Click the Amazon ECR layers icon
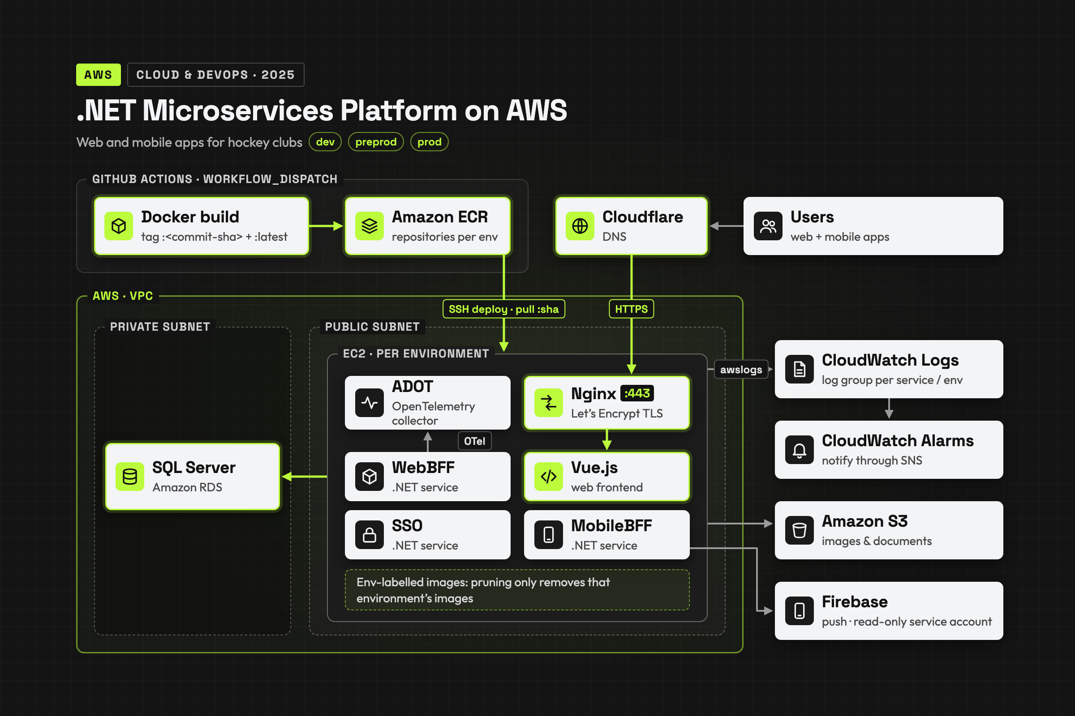Image resolution: width=1075 pixels, height=716 pixels. (x=369, y=226)
